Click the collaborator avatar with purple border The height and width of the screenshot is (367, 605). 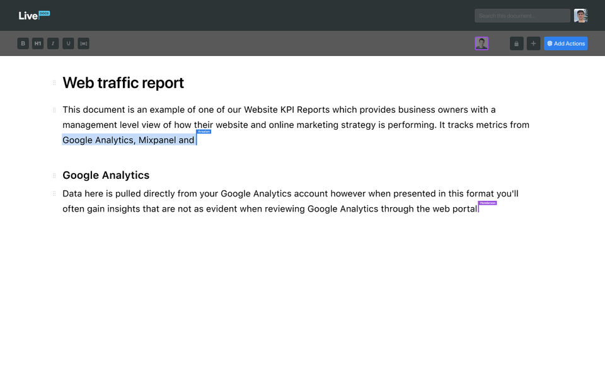pyautogui.click(x=481, y=43)
